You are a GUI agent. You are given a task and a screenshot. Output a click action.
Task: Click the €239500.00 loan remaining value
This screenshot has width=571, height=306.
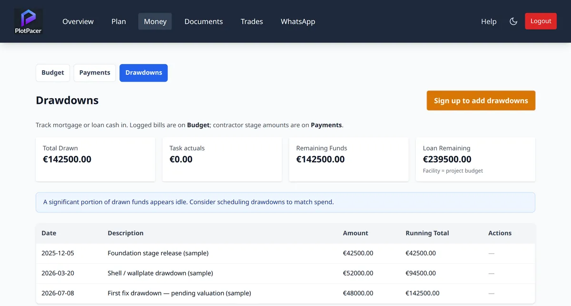point(447,159)
